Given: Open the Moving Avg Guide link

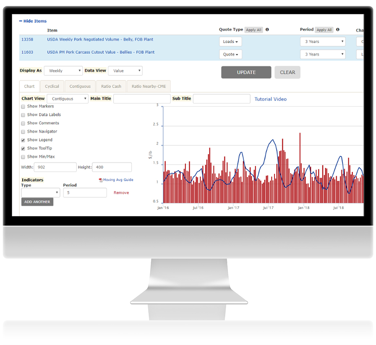Looking at the screenshot, I should [118, 180].
